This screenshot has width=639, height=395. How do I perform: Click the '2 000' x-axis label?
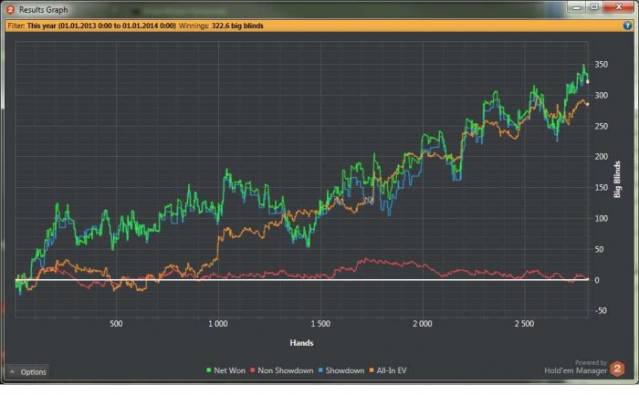pos(422,324)
